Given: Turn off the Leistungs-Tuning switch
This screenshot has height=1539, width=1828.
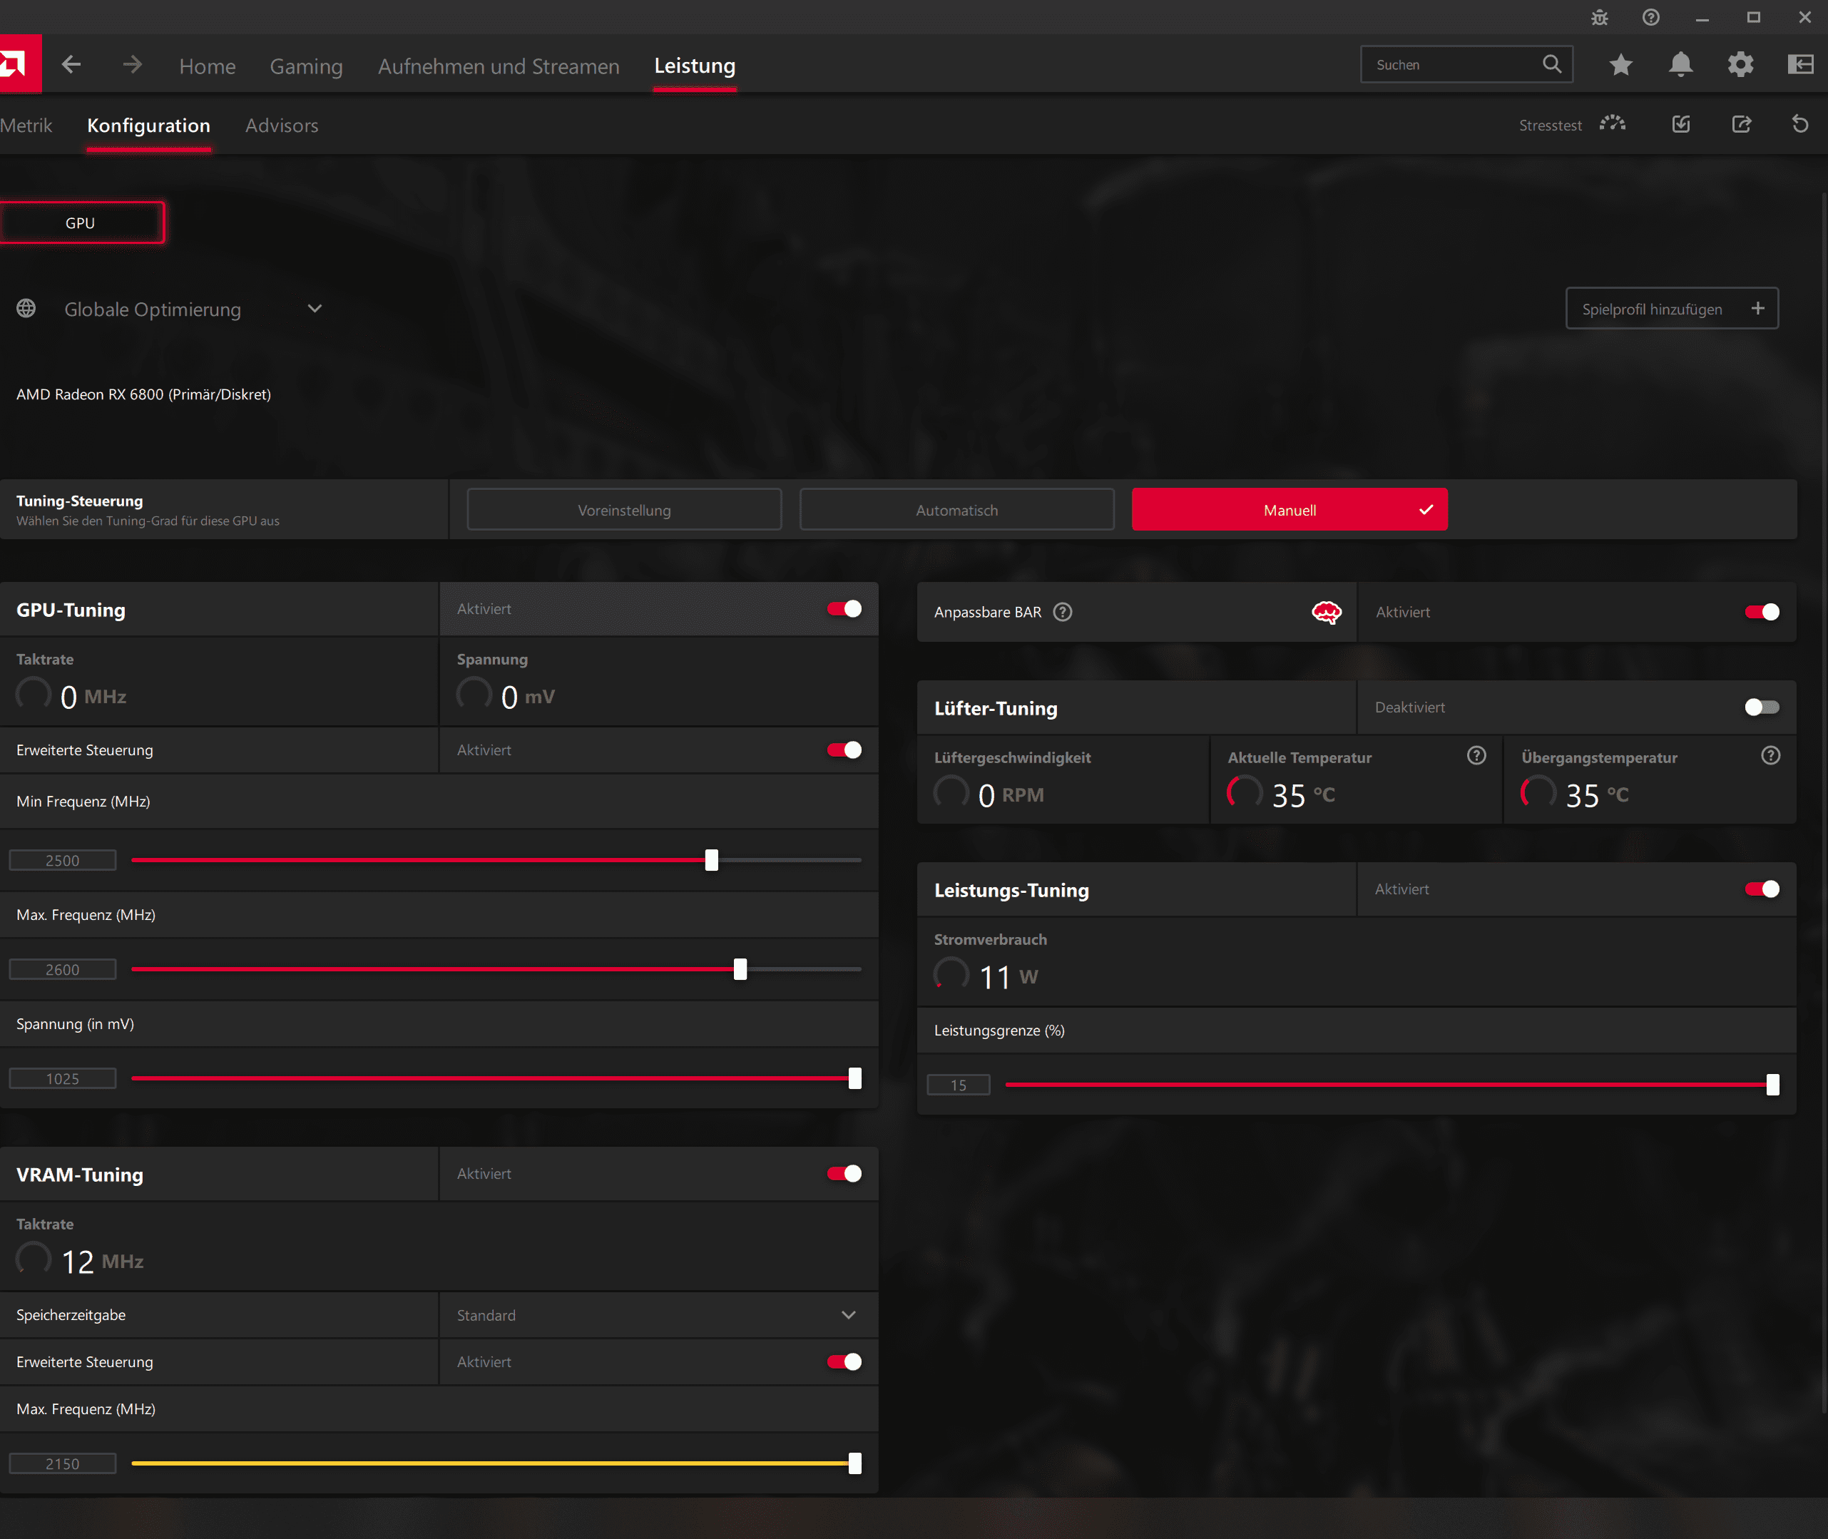Looking at the screenshot, I should tap(1761, 889).
